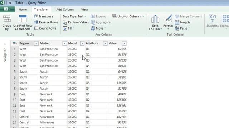Click the Split Column icon
The image size is (229, 128).
coord(155,19)
